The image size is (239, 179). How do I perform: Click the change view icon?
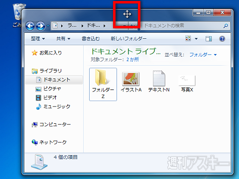(x=188, y=38)
